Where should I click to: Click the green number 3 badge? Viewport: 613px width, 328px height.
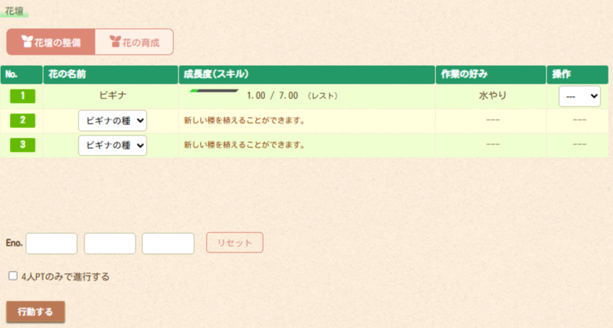[x=22, y=144]
